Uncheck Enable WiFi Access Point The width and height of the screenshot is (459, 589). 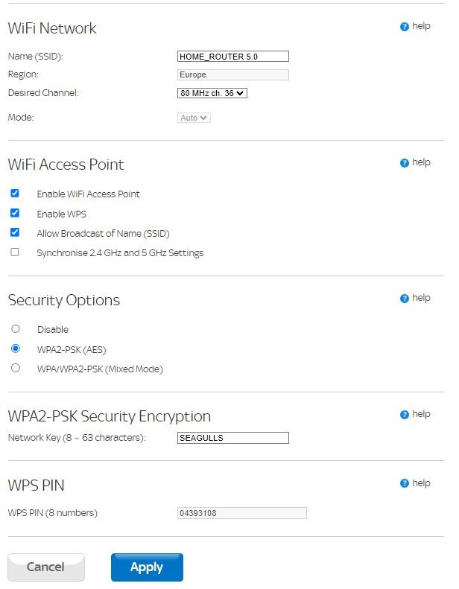tap(15, 193)
